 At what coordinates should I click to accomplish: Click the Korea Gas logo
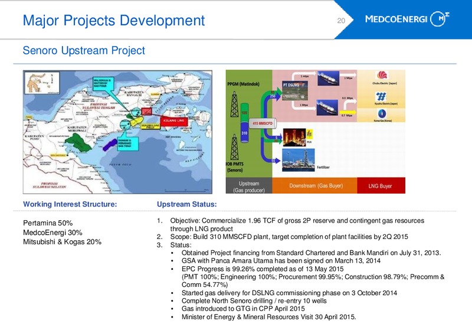coord(382,113)
